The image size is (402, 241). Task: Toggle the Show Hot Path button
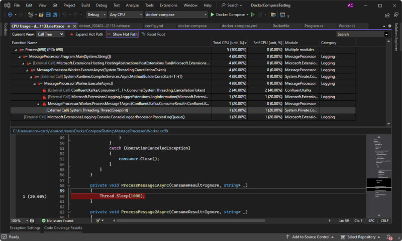(123, 34)
